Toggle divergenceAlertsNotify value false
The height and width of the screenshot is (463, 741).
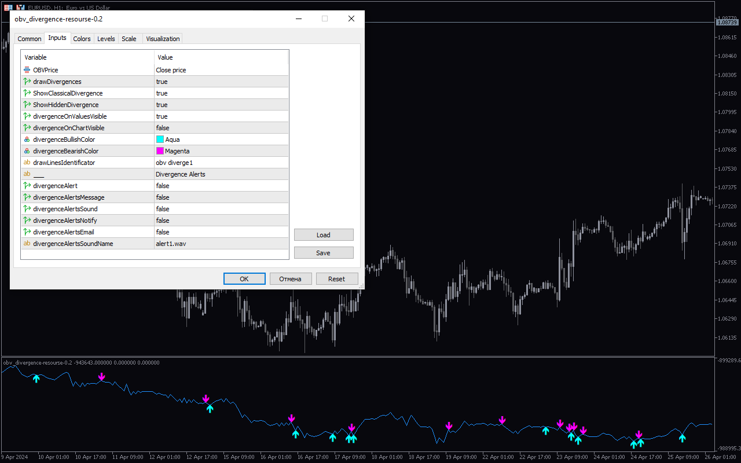pos(221,221)
